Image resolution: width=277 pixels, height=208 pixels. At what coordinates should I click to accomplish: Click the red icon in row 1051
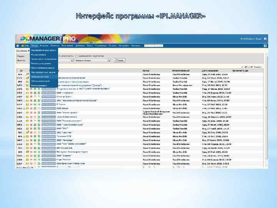(31, 125)
